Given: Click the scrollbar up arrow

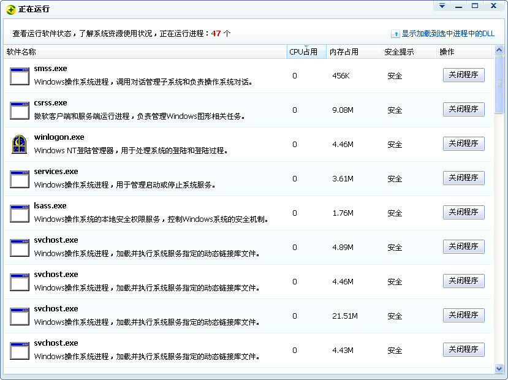Looking at the screenshot, I should tap(499, 51).
